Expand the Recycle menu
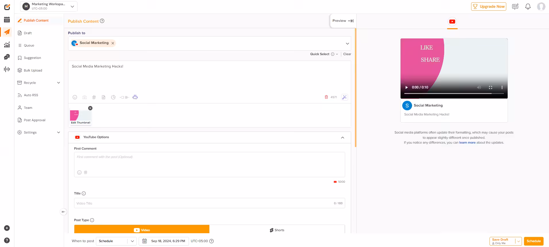The height and width of the screenshot is (247, 549). (x=59, y=83)
